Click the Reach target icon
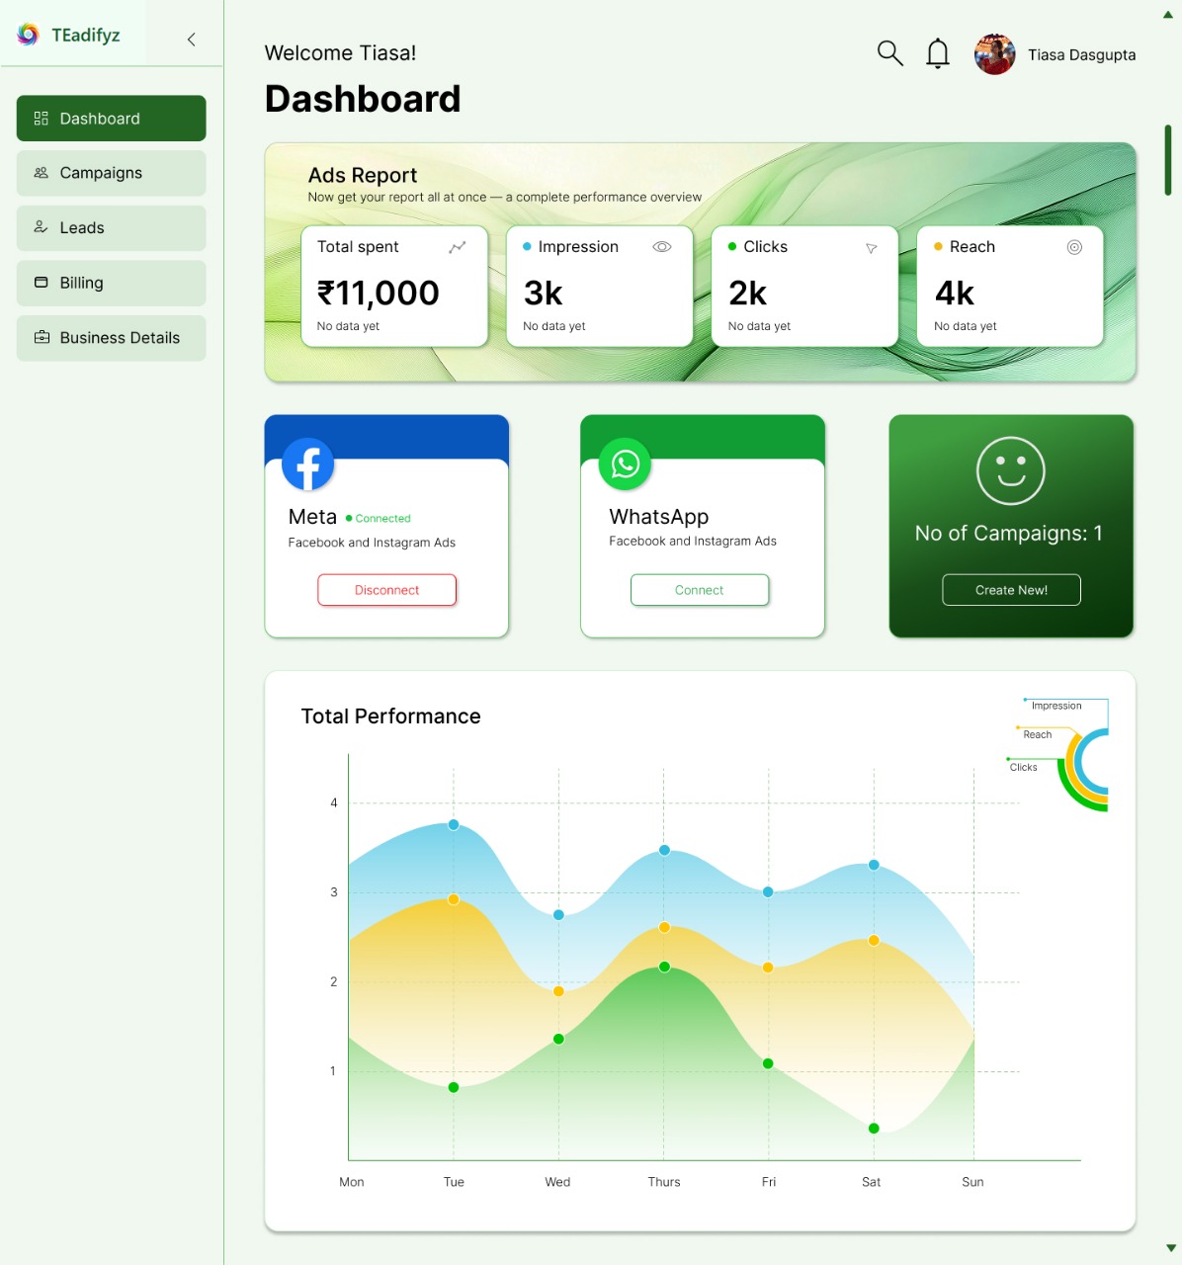 coord(1074,247)
